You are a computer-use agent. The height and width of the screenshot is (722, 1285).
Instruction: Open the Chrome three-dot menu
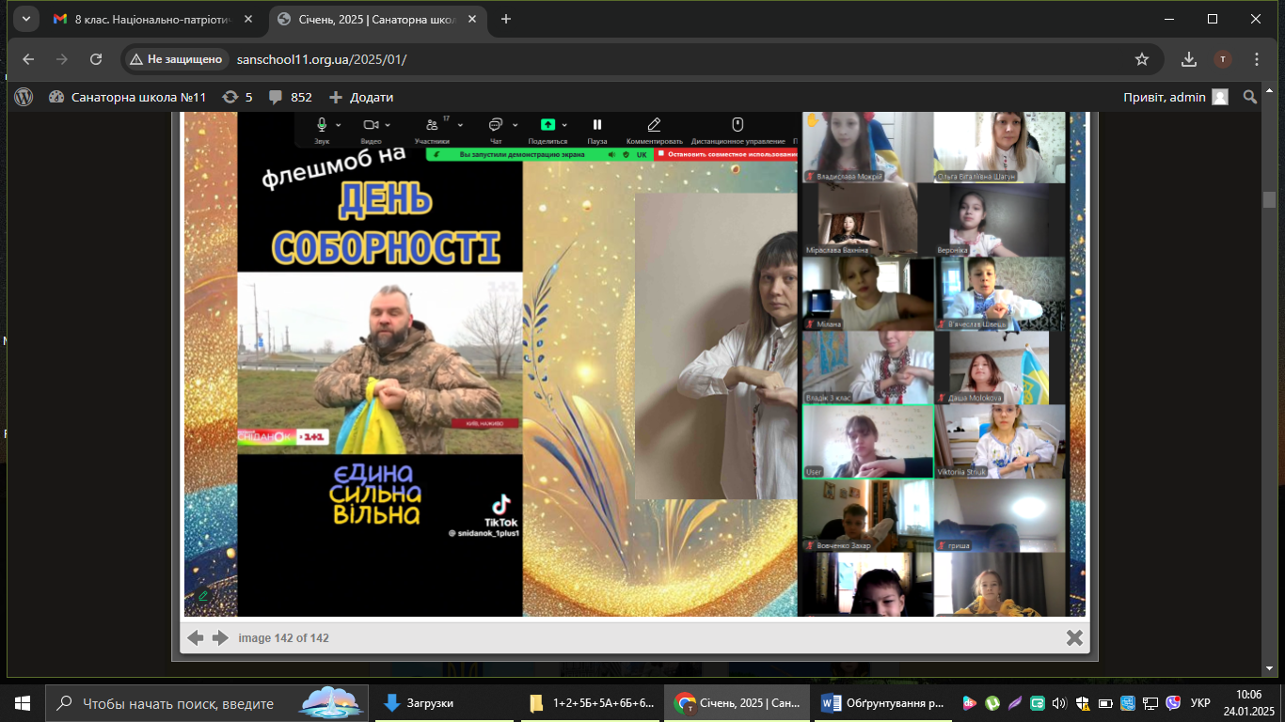point(1257,59)
